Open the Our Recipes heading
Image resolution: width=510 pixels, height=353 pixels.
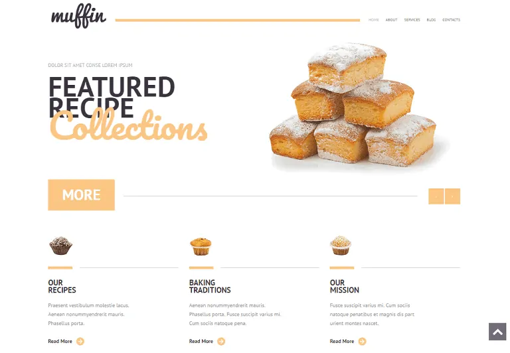(62, 287)
